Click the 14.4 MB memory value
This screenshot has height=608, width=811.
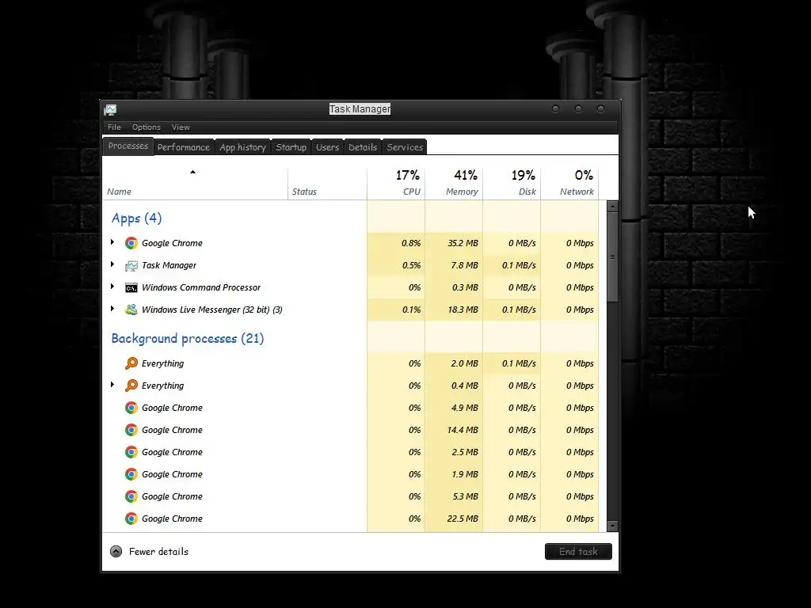(x=463, y=430)
